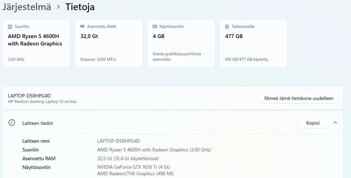Click the Näyttösovitin row label in details
Screen dimensions: 351x178
tap(37, 167)
